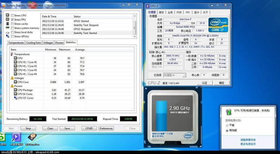Open the 显卡 tab in CPU-Z
Screen dimensions: 280x154
(196, 12)
